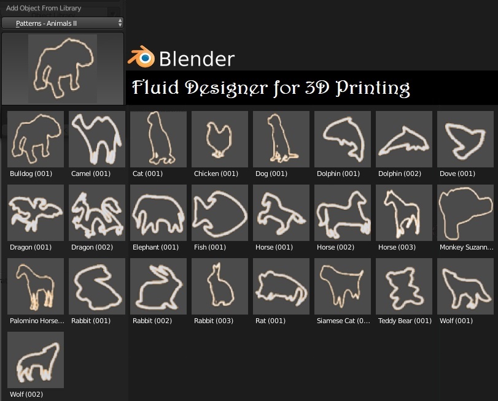Pick the Elephant (001) pattern
The image size is (498, 401).
(158, 213)
